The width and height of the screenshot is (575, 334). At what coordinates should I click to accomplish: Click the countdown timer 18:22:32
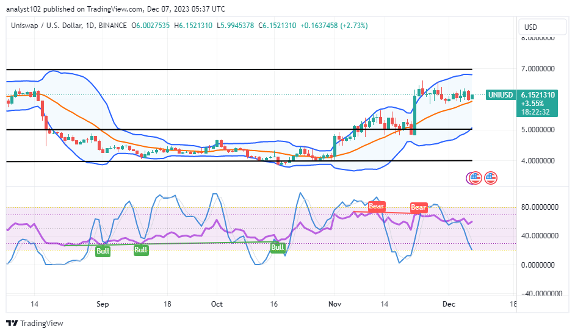point(535,112)
